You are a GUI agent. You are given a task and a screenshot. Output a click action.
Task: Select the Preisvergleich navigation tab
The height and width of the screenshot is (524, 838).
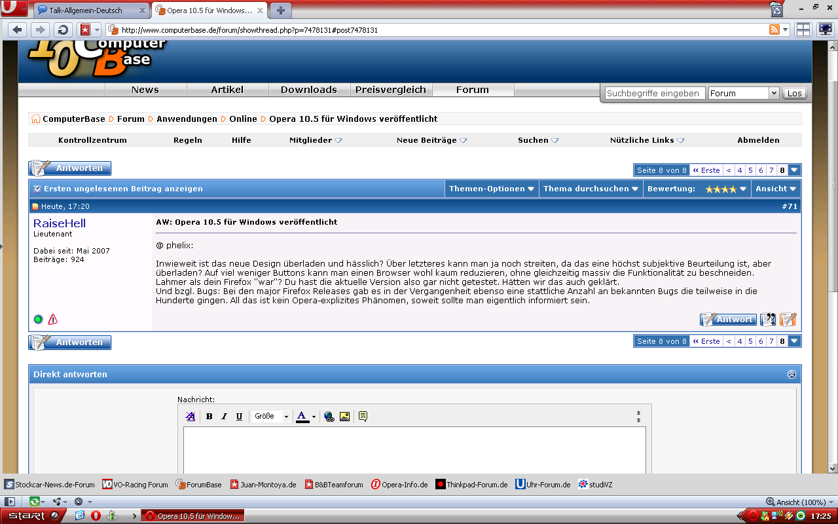tap(391, 90)
